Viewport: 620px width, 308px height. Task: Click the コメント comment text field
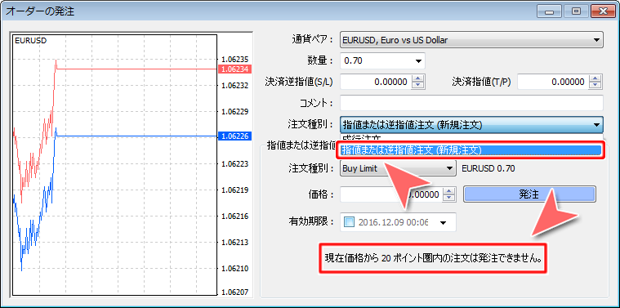click(x=471, y=103)
